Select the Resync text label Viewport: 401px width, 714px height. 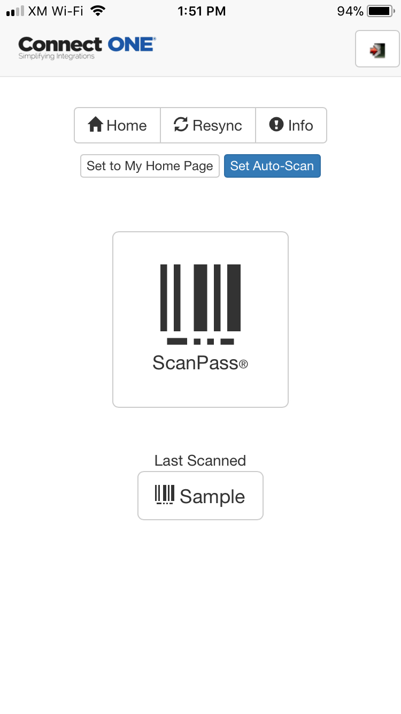coord(217,126)
